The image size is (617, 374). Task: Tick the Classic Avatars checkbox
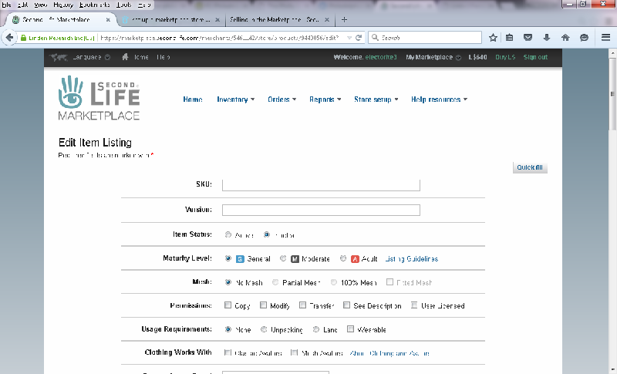pos(228,352)
